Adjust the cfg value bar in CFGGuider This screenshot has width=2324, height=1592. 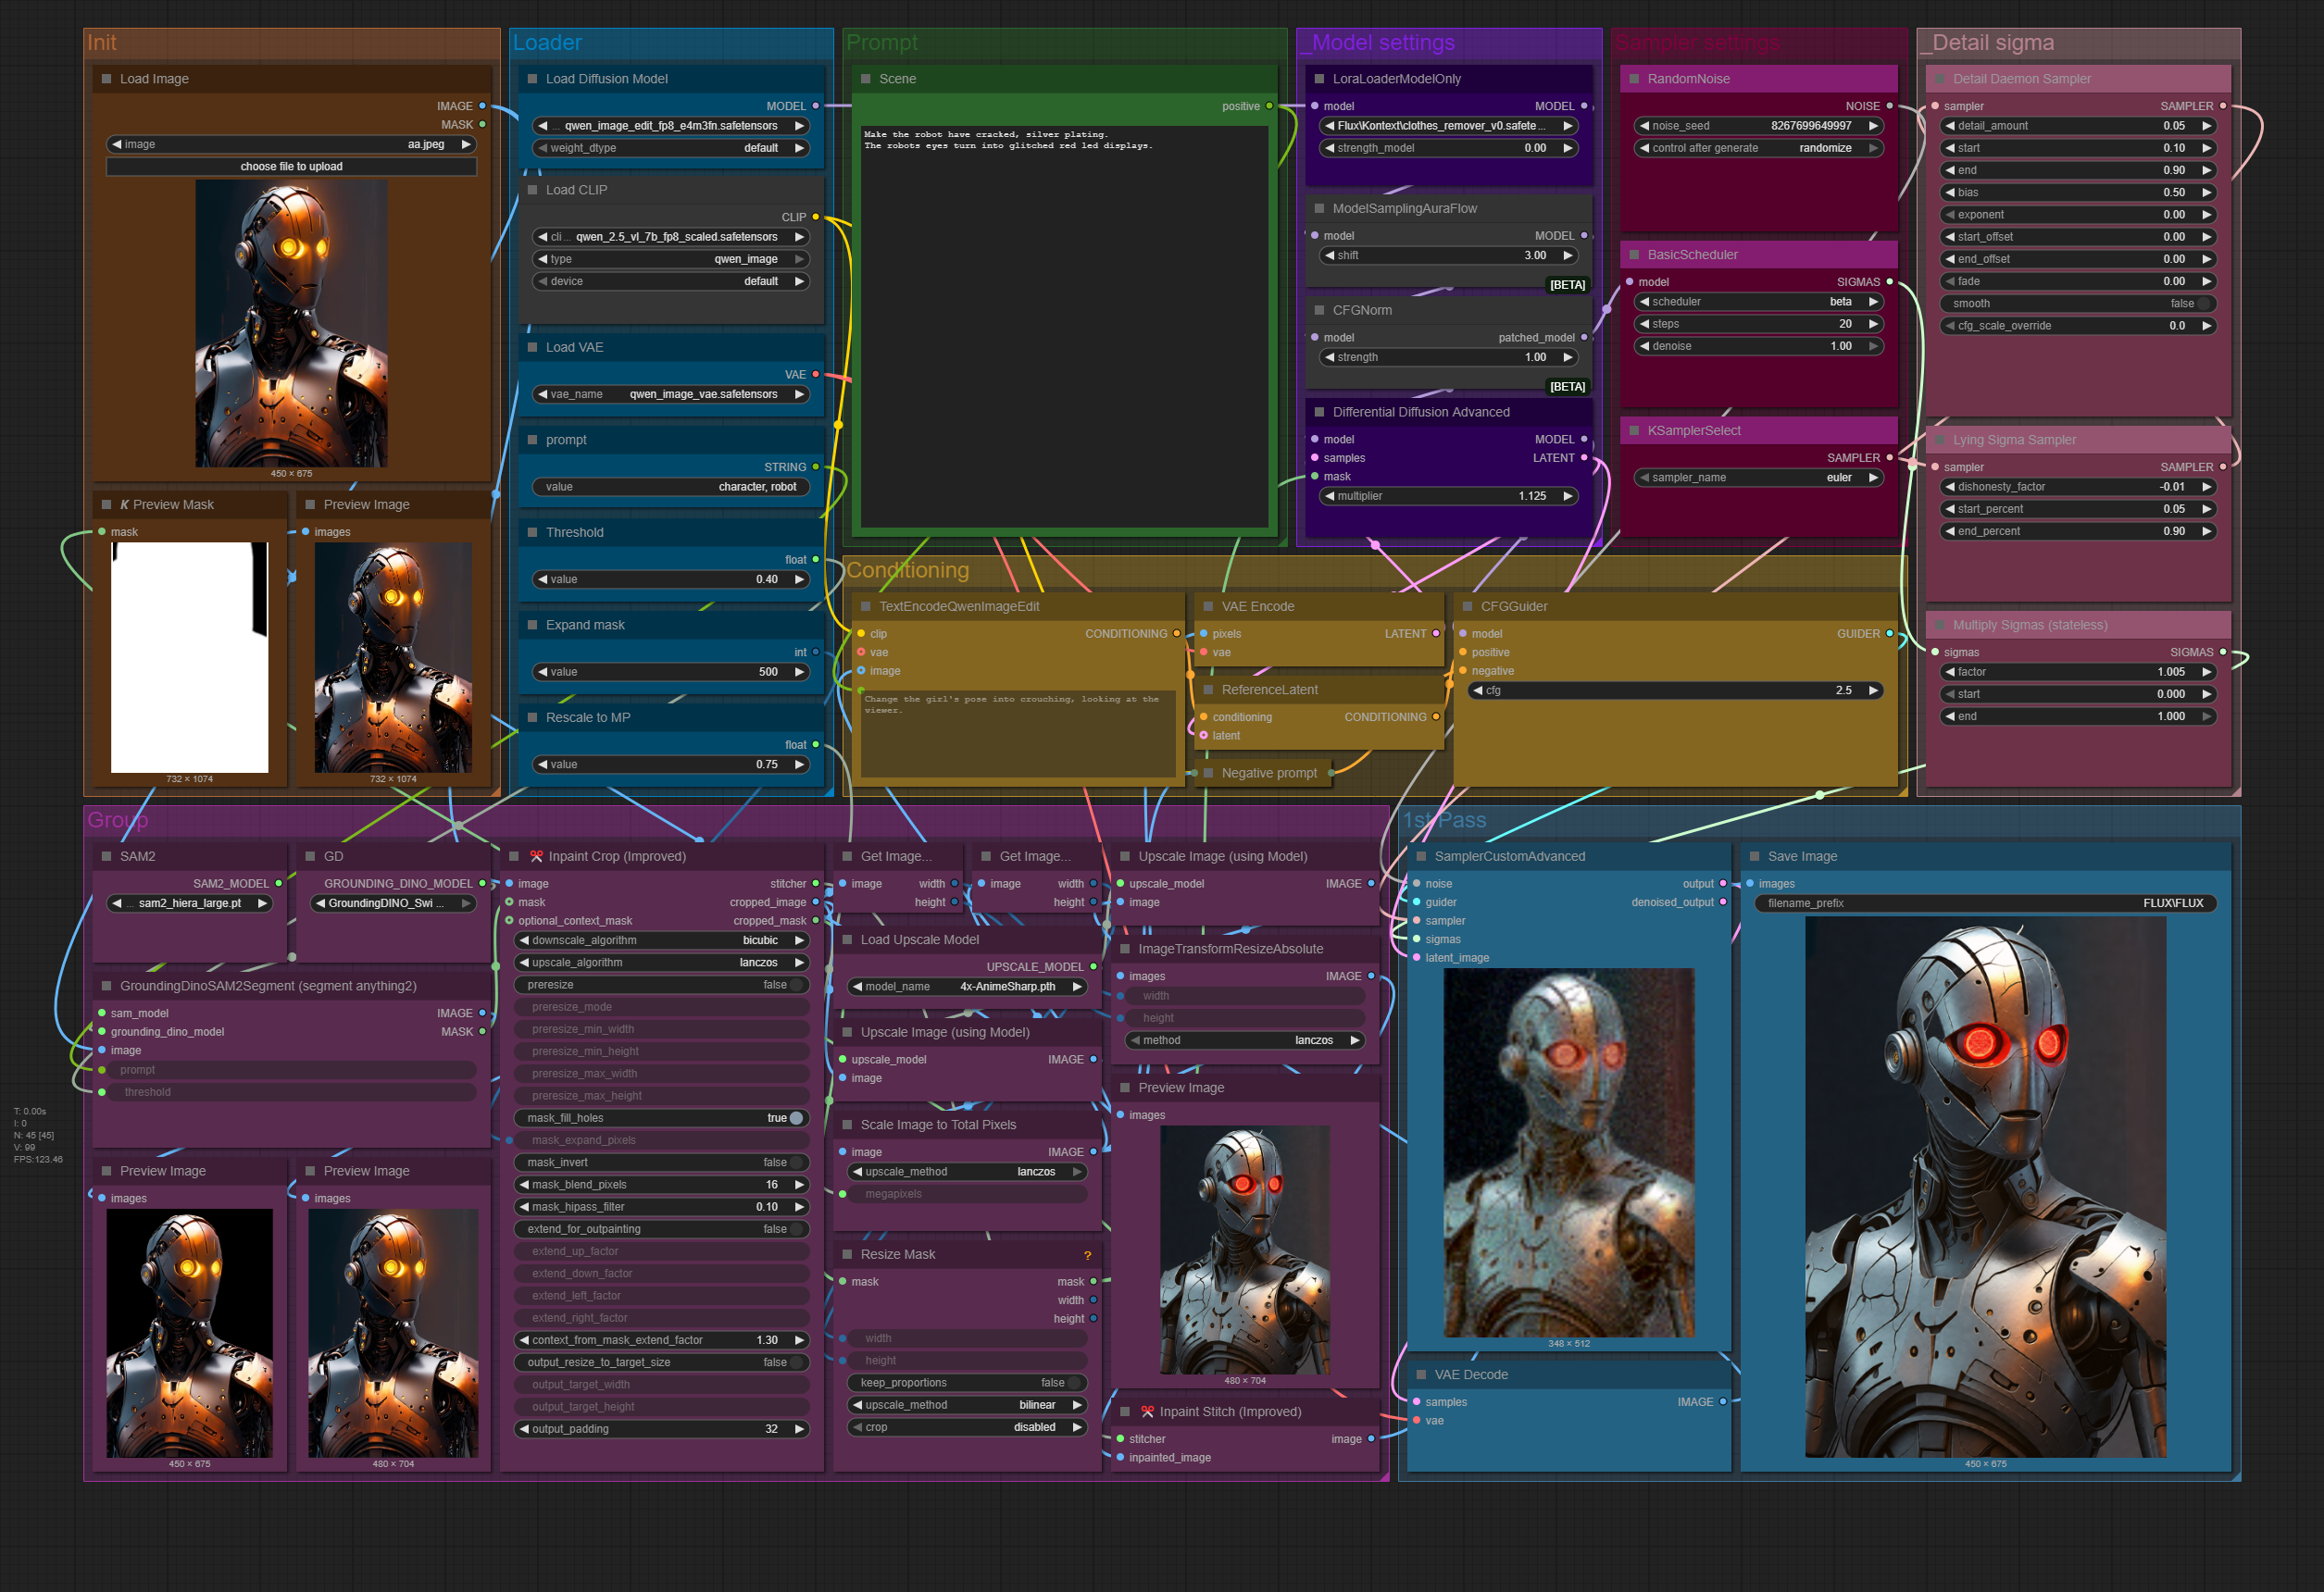[1675, 690]
